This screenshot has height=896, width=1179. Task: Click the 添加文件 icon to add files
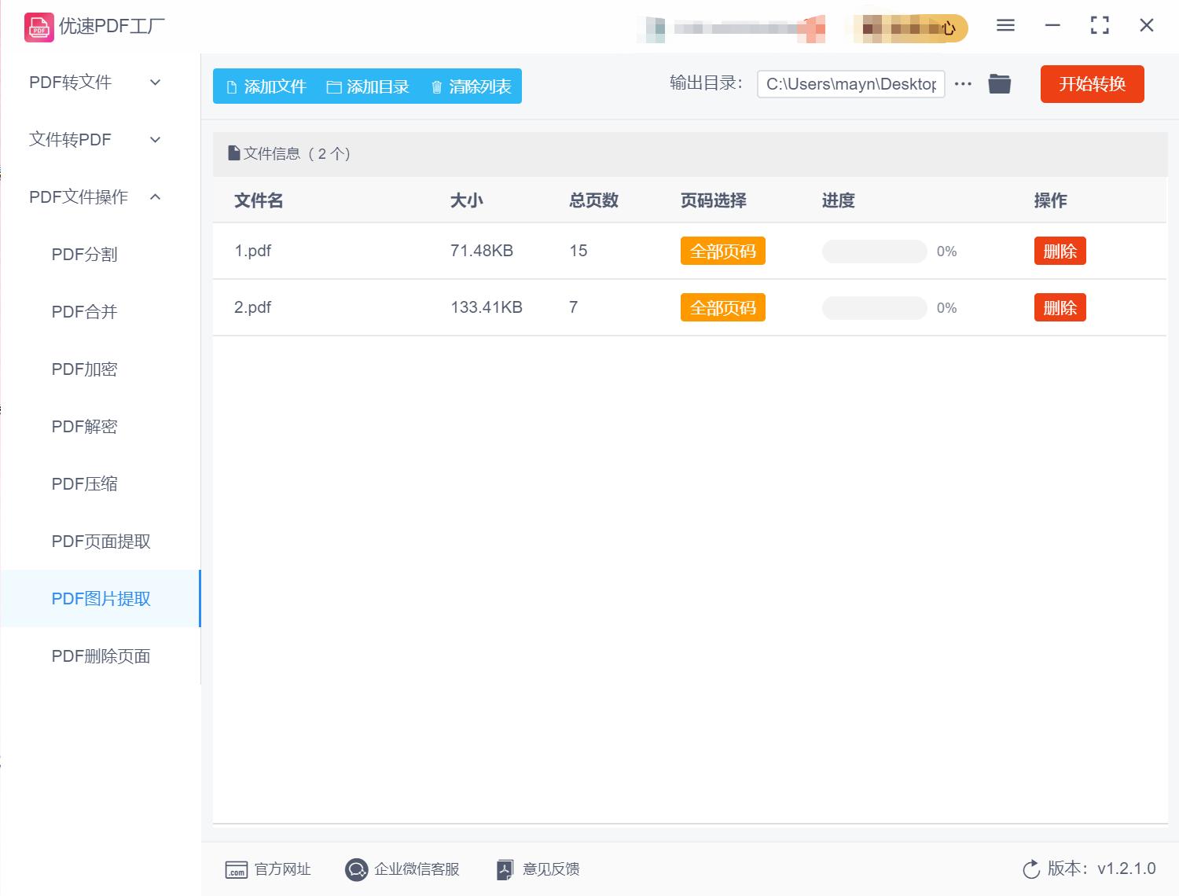(x=231, y=86)
